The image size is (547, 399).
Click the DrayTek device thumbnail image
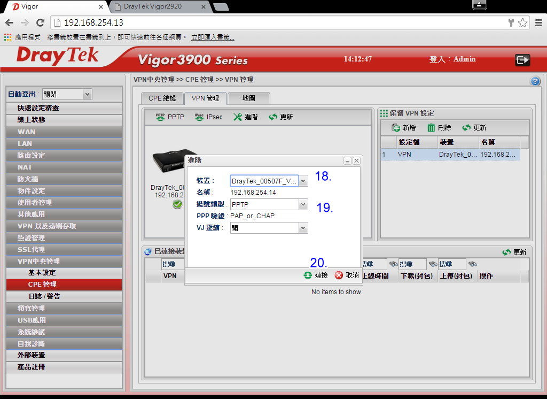tap(168, 162)
